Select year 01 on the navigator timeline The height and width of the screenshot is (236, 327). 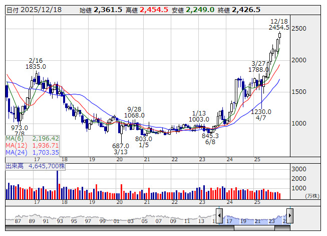click(x=116, y=221)
